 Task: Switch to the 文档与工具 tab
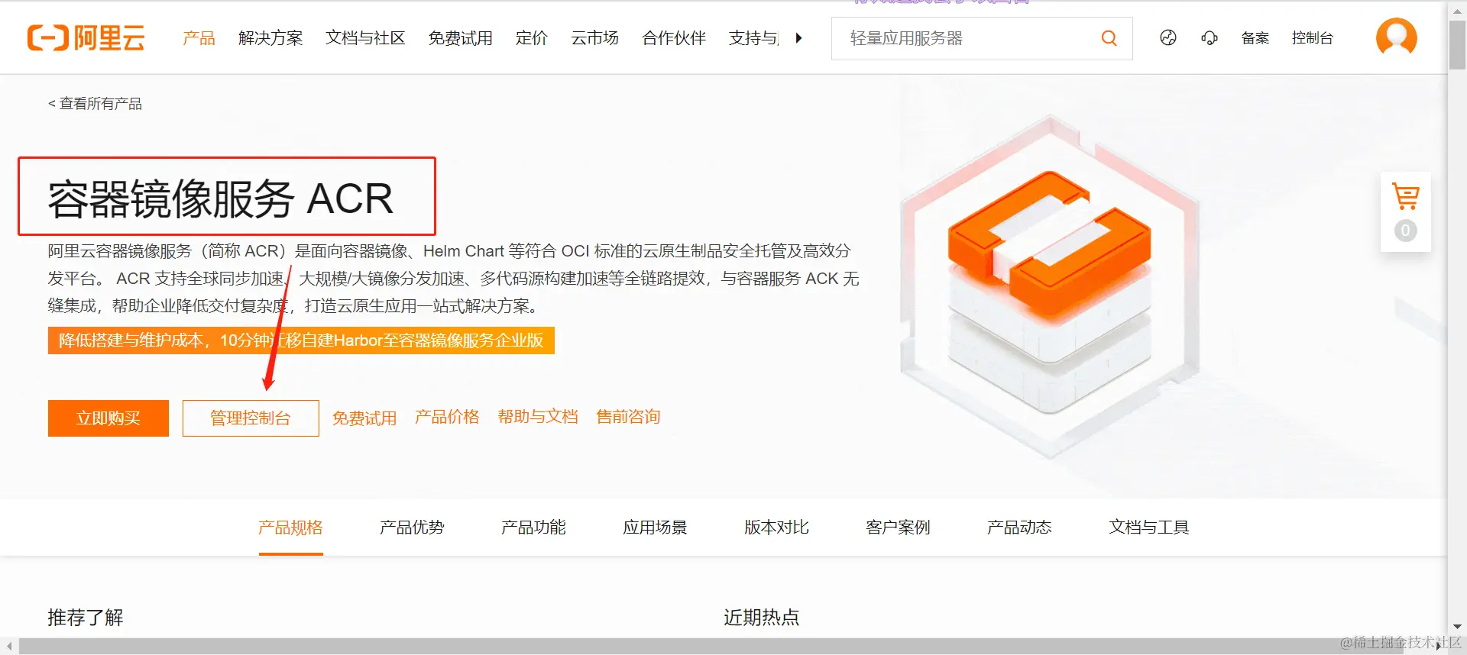(x=1149, y=527)
